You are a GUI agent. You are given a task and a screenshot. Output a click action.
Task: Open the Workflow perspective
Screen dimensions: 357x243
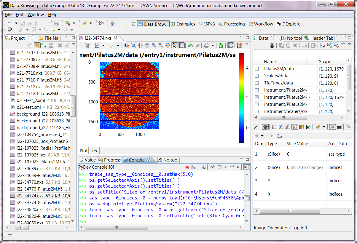pyautogui.click(x=261, y=24)
